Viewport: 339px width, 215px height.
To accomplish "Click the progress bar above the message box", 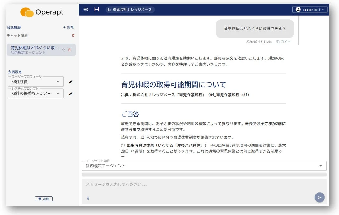I will [x=204, y=175].
